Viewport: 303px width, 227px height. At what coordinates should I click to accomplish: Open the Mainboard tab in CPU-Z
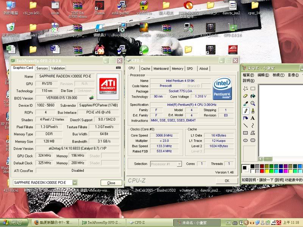(161, 68)
